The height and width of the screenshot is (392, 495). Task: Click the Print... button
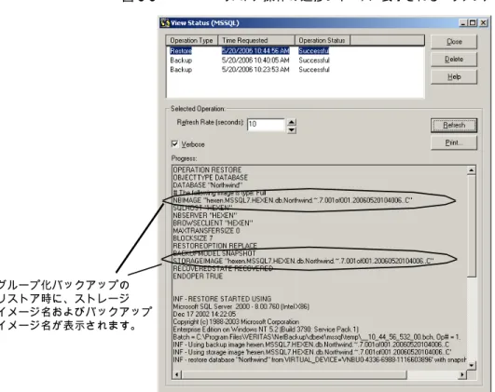tap(454, 142)
